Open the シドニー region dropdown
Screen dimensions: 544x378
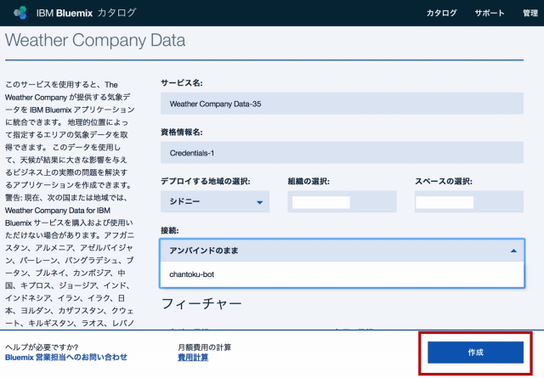coord(215,201)
